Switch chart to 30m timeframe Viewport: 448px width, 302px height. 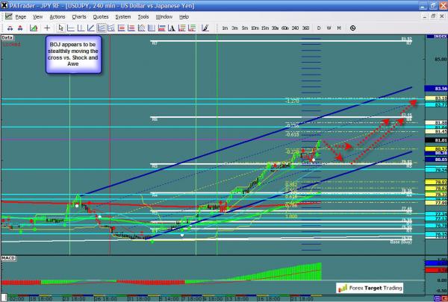[x=275, y=28]
